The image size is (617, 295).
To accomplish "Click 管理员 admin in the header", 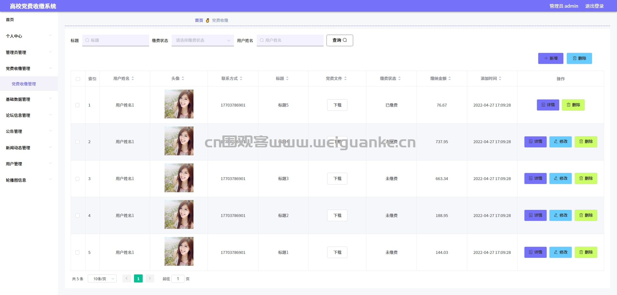I will click(x=564, y=6).
